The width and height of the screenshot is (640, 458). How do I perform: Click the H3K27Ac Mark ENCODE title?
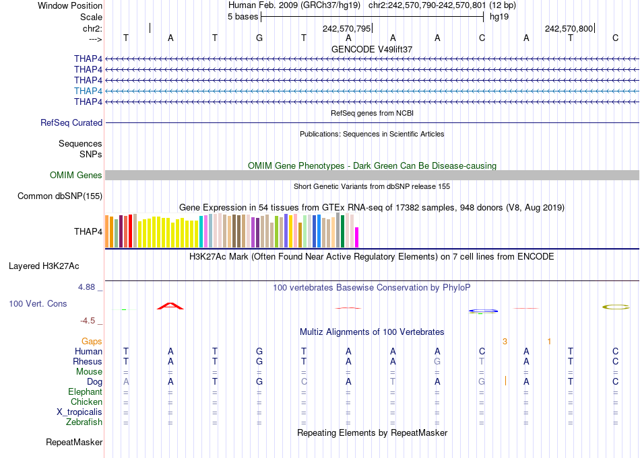coord(372,257)
